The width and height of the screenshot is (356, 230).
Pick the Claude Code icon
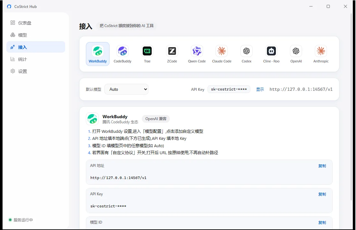pos(222,54)
